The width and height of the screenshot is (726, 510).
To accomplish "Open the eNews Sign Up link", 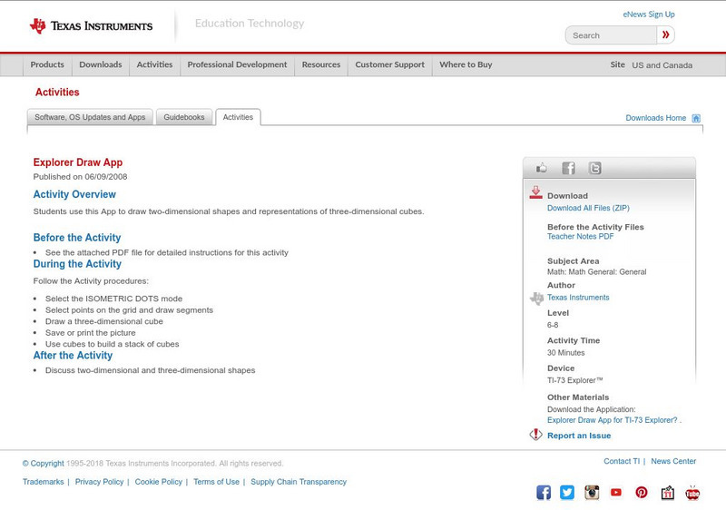I will (649, 15).
